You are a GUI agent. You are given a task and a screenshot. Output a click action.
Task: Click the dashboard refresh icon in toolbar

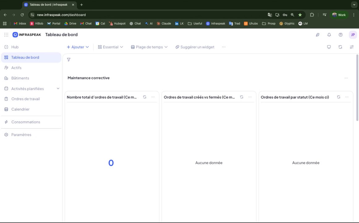tap(340, 47)
